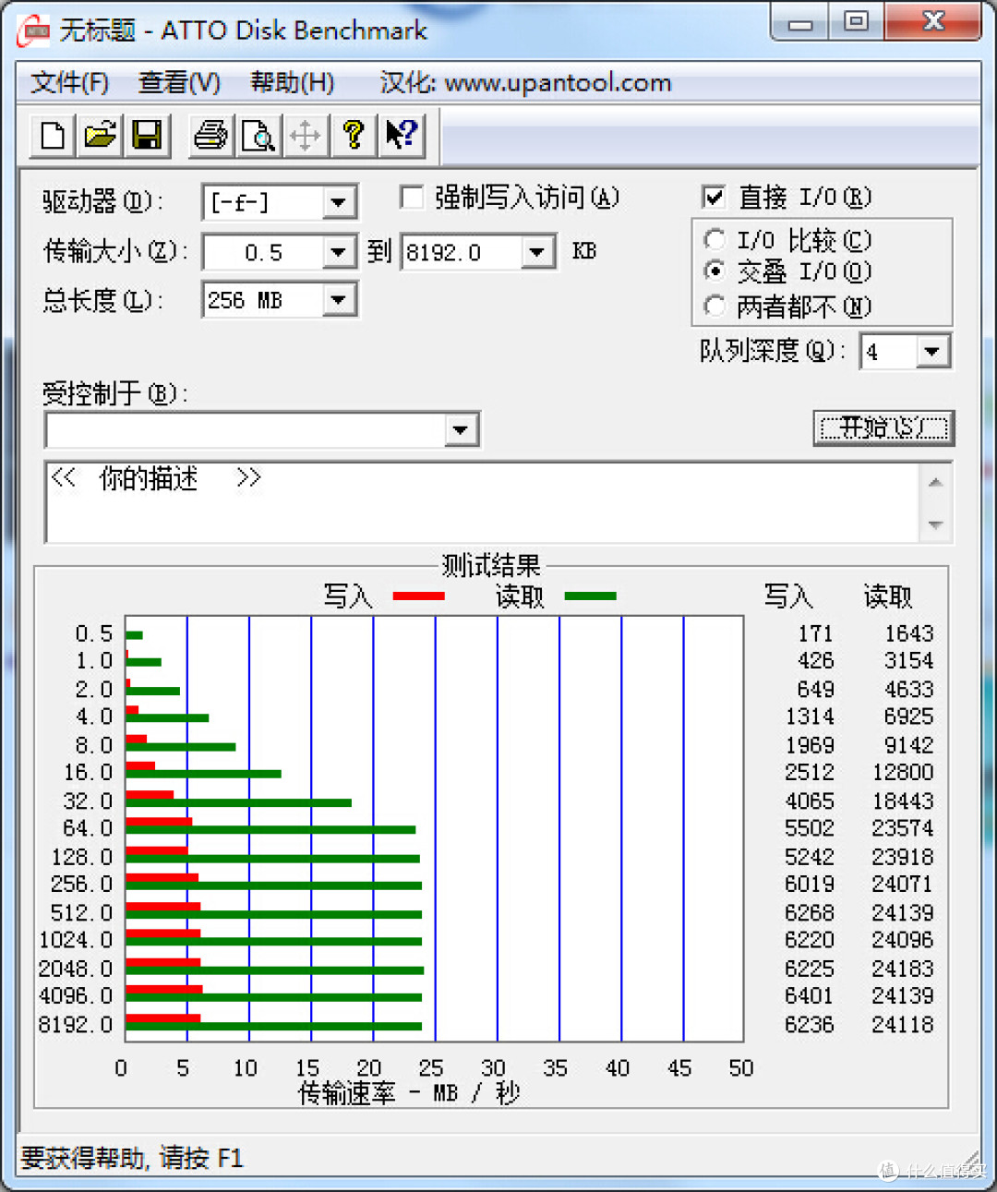Open the 帮助(H) menu
This screenshot has width=997, height=1192.
[292, 83]
